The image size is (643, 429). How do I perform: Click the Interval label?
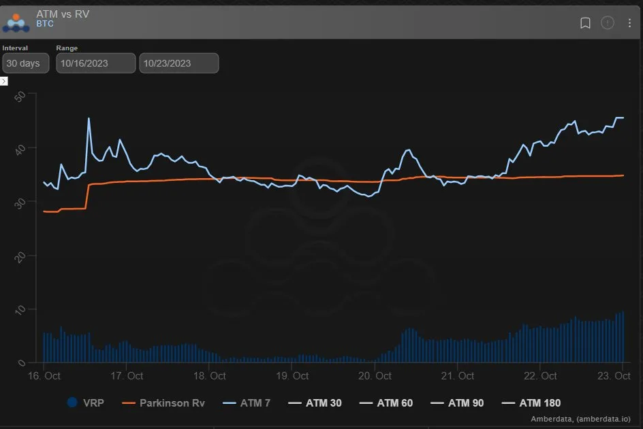(x=15, y=48)
